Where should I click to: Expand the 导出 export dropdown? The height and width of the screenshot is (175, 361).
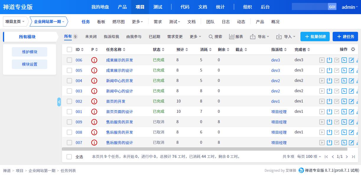tap(260, 37)
